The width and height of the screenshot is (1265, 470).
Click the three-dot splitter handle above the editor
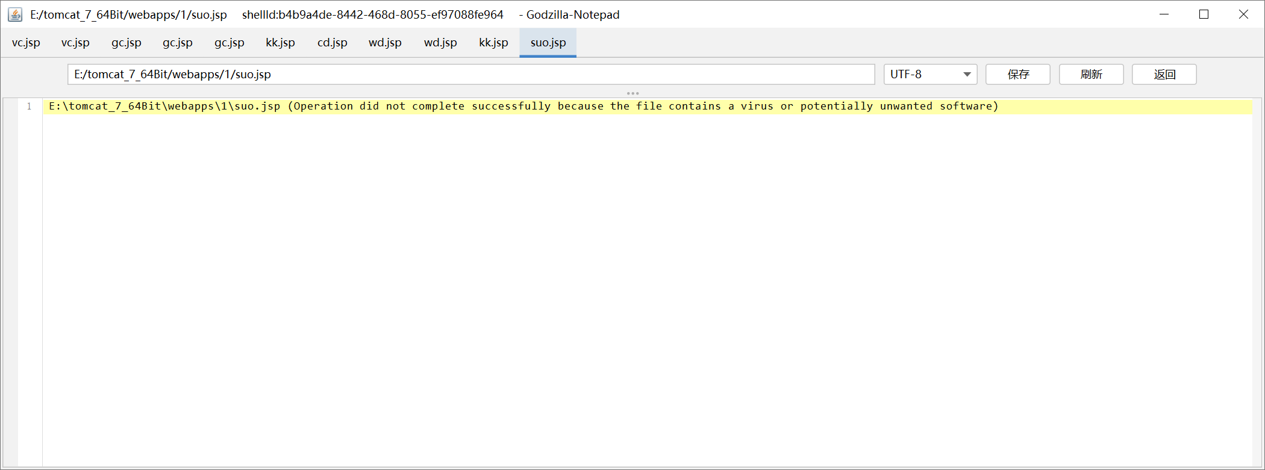[632, 93]
